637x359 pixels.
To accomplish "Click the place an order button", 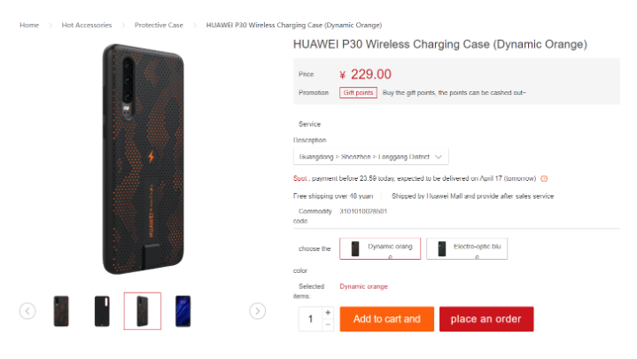I will tap(486, 319).
